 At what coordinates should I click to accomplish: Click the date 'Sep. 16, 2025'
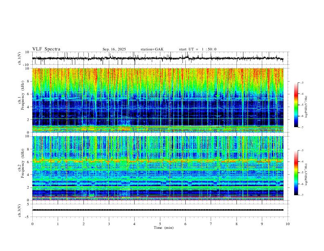point(114,49)
